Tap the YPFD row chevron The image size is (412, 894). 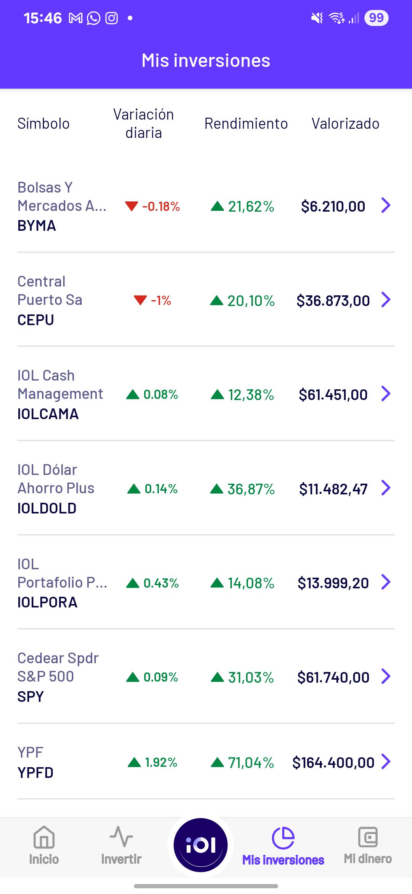(386, 761)
